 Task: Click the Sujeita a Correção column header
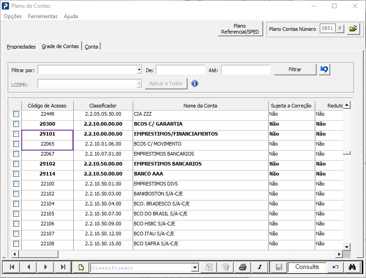coord(291,106)
